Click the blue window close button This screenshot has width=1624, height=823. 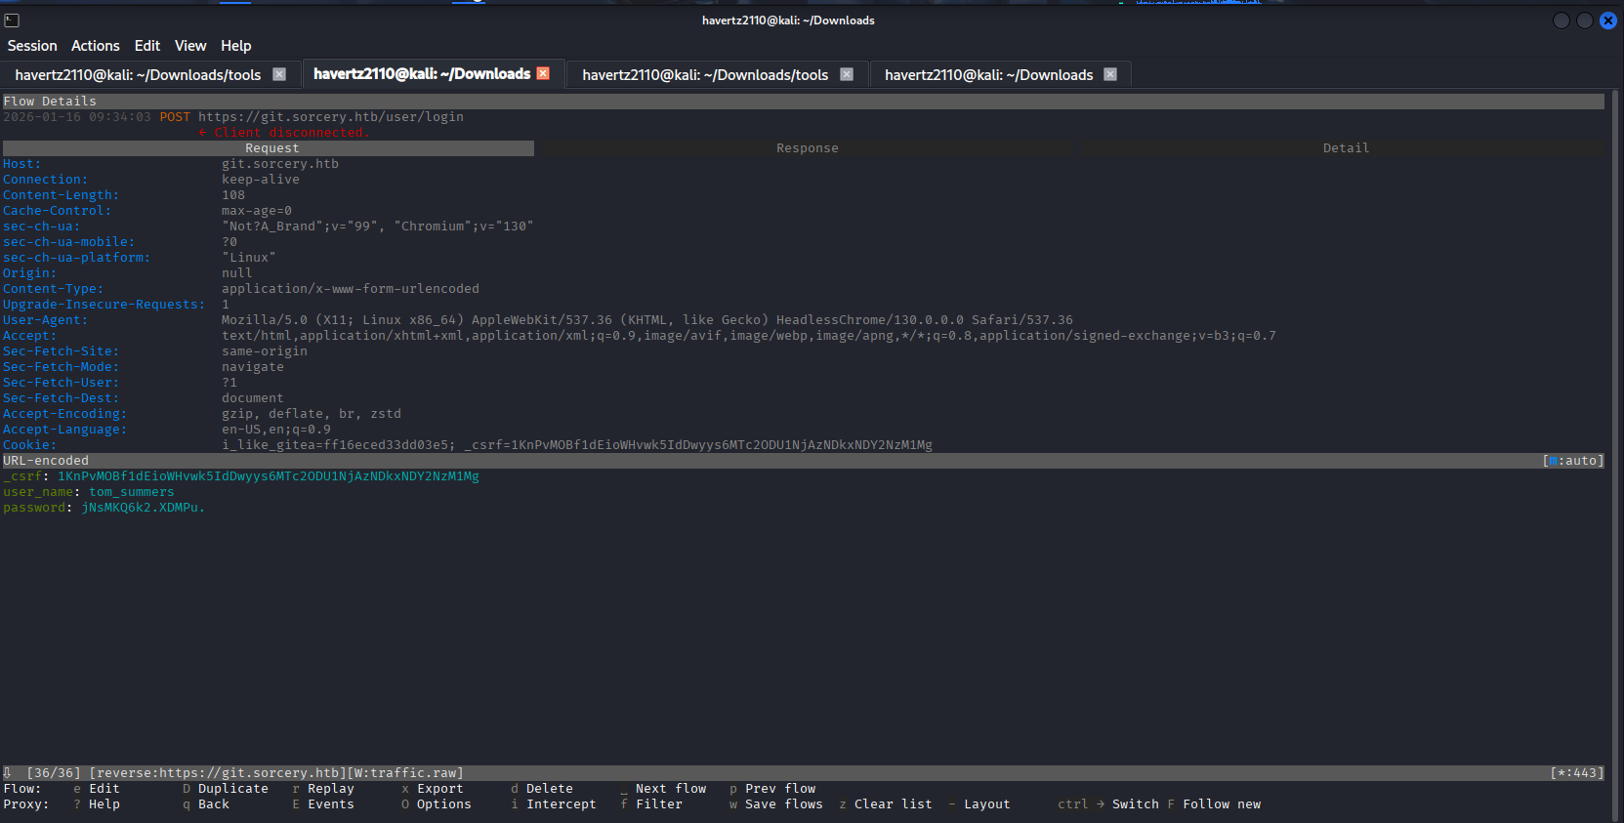pyautogui.click(x=1608, y=21)
